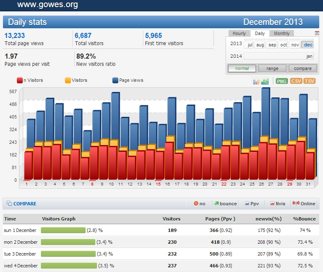Select the normal view mode
The width and height of the screenshot is (323, 272).
coord(242,68)
